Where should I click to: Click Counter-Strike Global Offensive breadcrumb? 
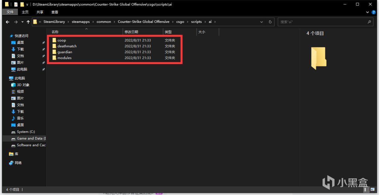coord(144,22)
